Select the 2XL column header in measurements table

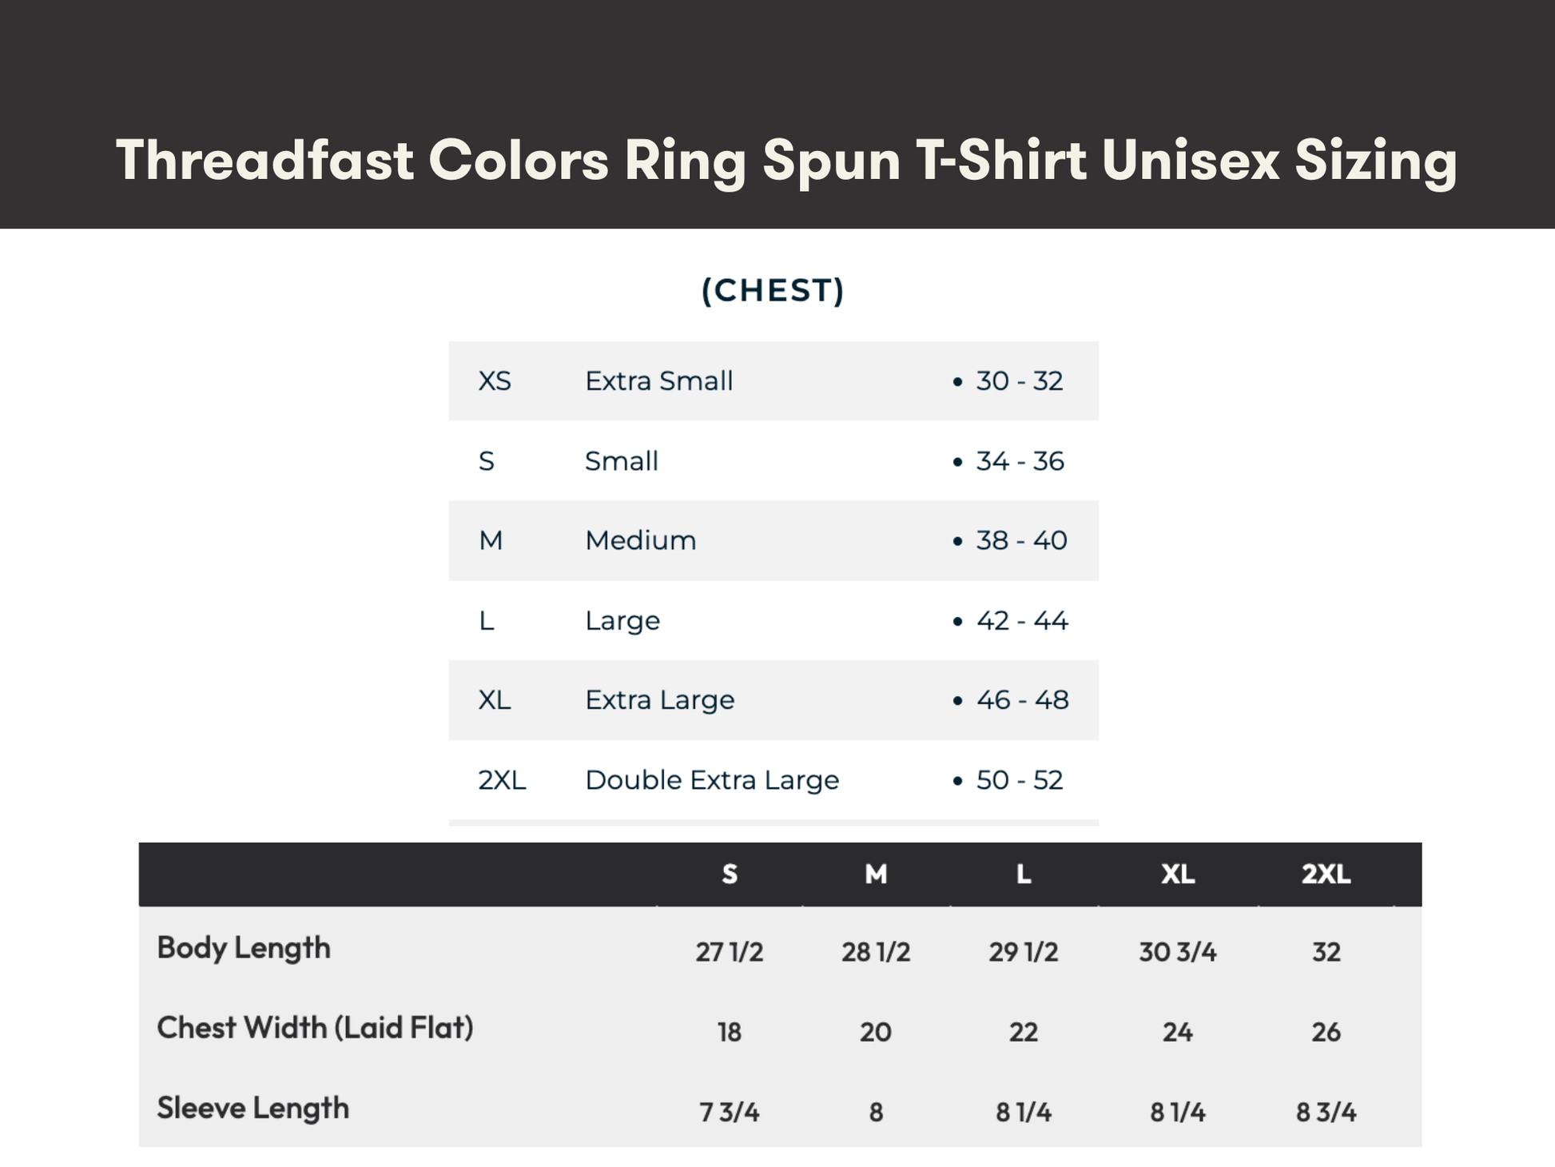(1326, 874)
